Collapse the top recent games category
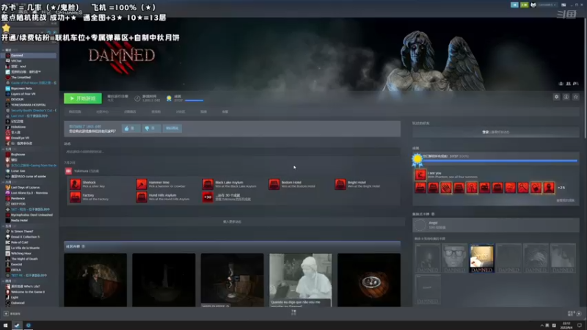 [x=4, y=50]
